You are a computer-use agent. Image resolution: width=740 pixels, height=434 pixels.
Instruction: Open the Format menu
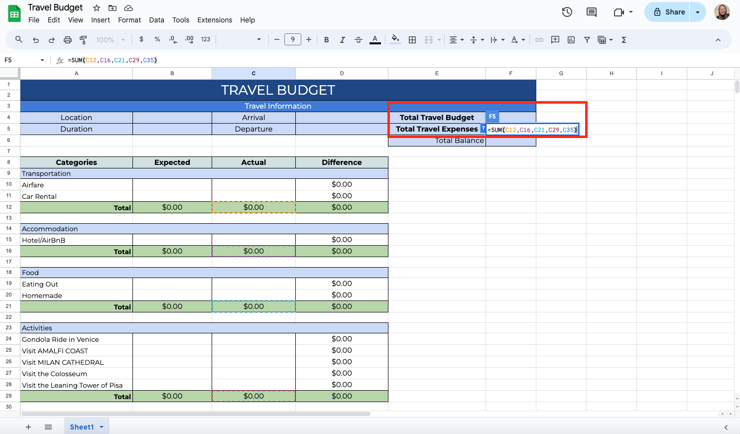click(129, 20)
